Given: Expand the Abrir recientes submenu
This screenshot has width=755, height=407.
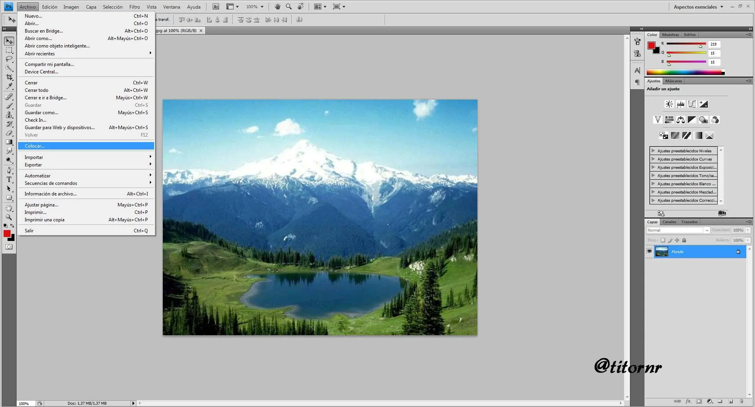Looking at the screenshot, I should click(x=86, y=54).
